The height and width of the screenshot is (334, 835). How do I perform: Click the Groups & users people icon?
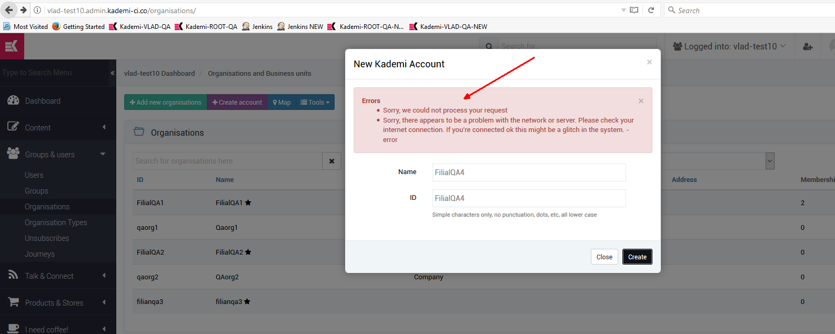tap(13, 153)
